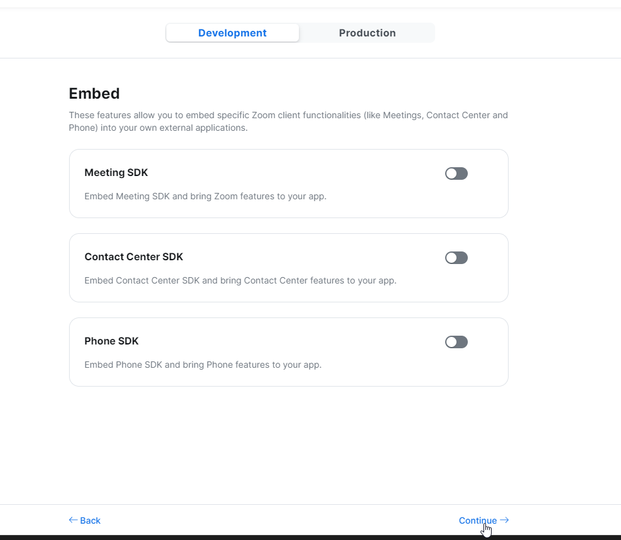Click "external applications" in the Embed intro
Viewport: 621px width, 540px height.
click(210, 128)
